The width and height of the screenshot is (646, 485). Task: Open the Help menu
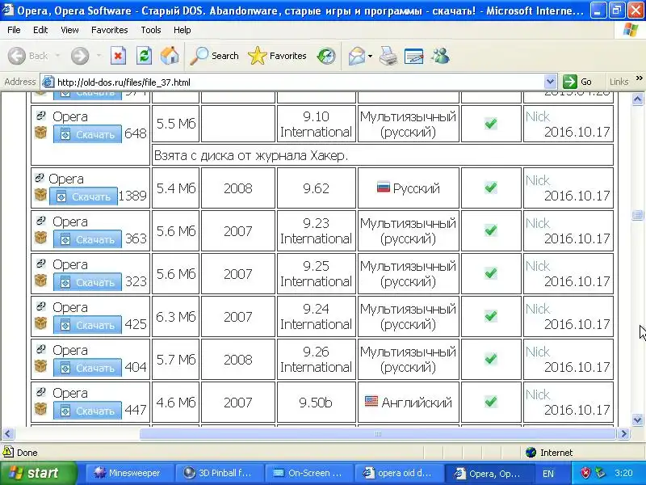[x=182, y=30]
